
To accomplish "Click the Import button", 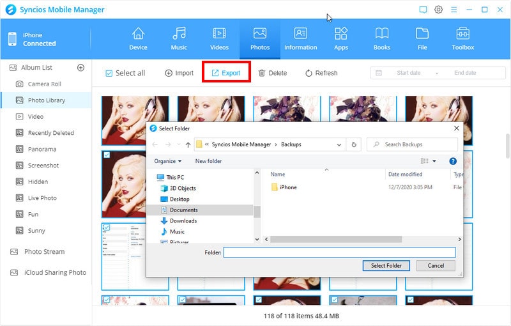I will pos(179,73).
